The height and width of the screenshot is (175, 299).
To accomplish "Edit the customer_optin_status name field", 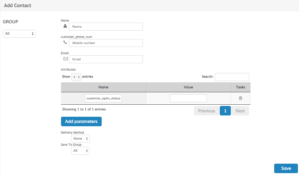I will pos(103,98).
